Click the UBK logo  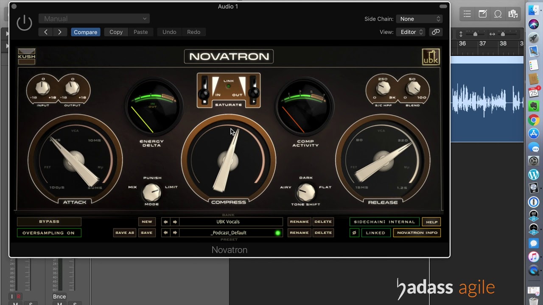point(431,57)
